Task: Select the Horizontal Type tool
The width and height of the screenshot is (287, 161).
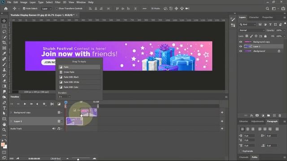Action: (x=4, y=108)
